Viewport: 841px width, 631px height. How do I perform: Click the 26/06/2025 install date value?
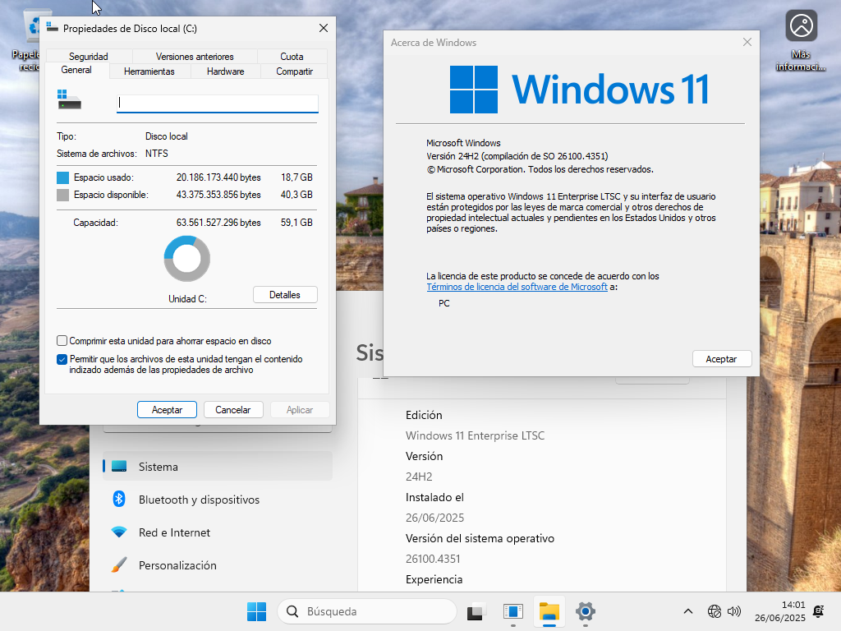[434, 518]
